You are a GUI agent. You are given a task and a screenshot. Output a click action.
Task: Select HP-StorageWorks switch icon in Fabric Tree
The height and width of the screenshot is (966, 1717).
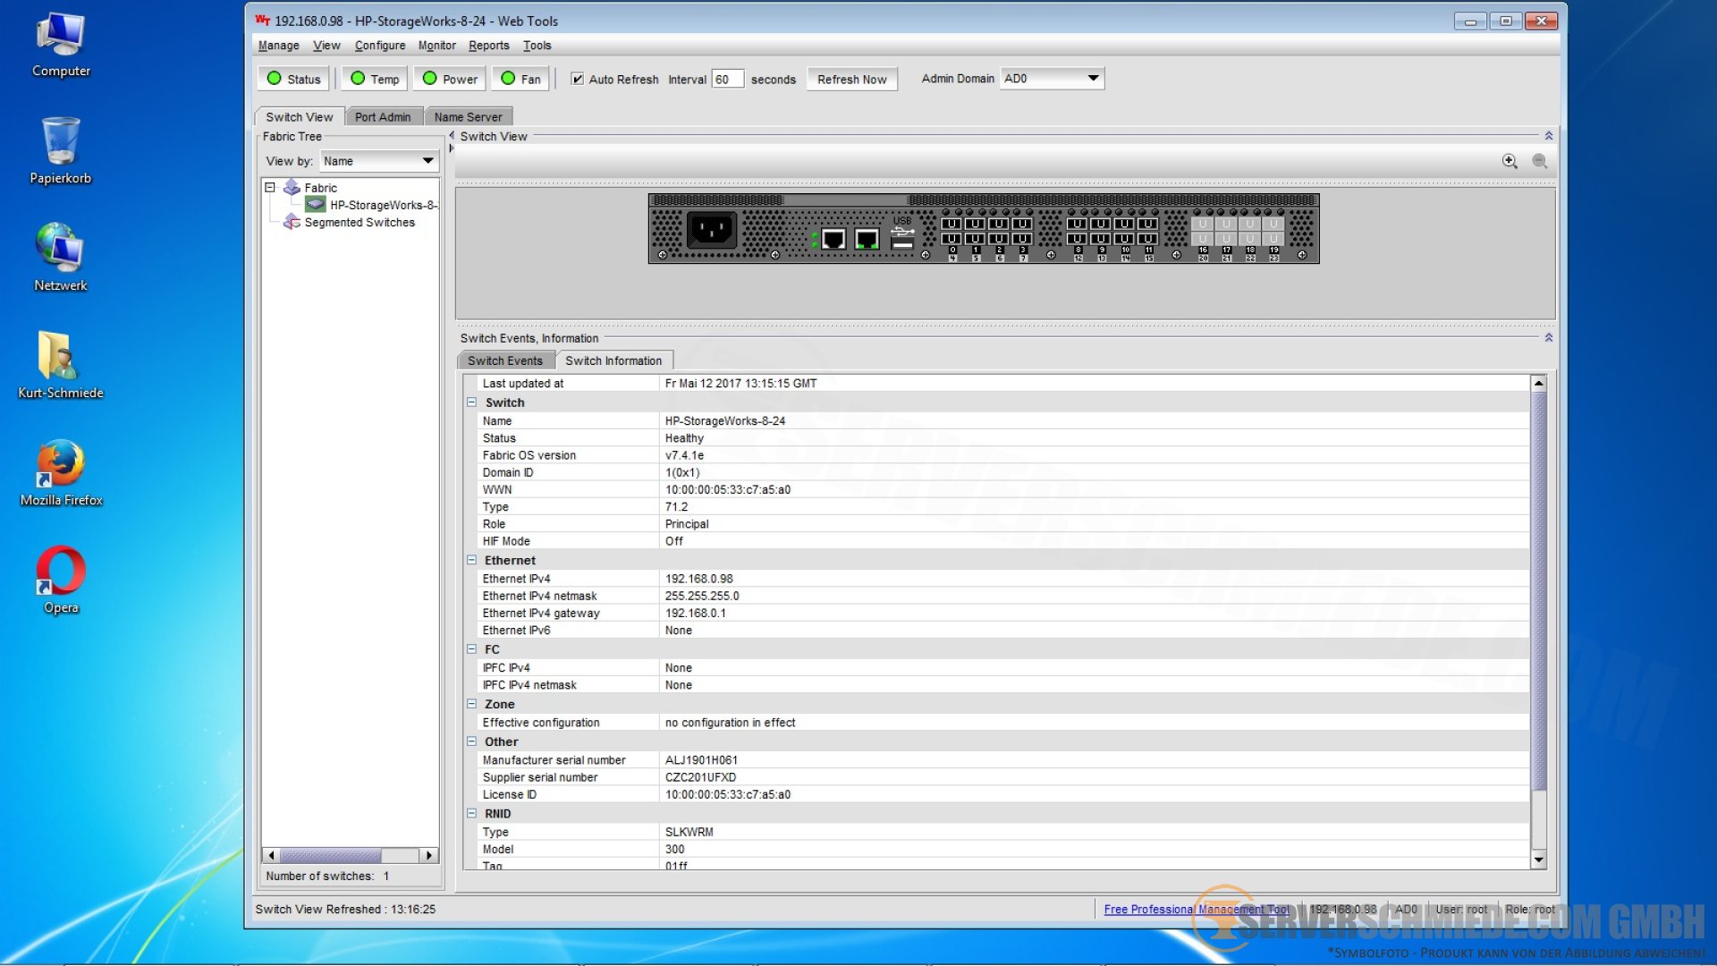315,205
